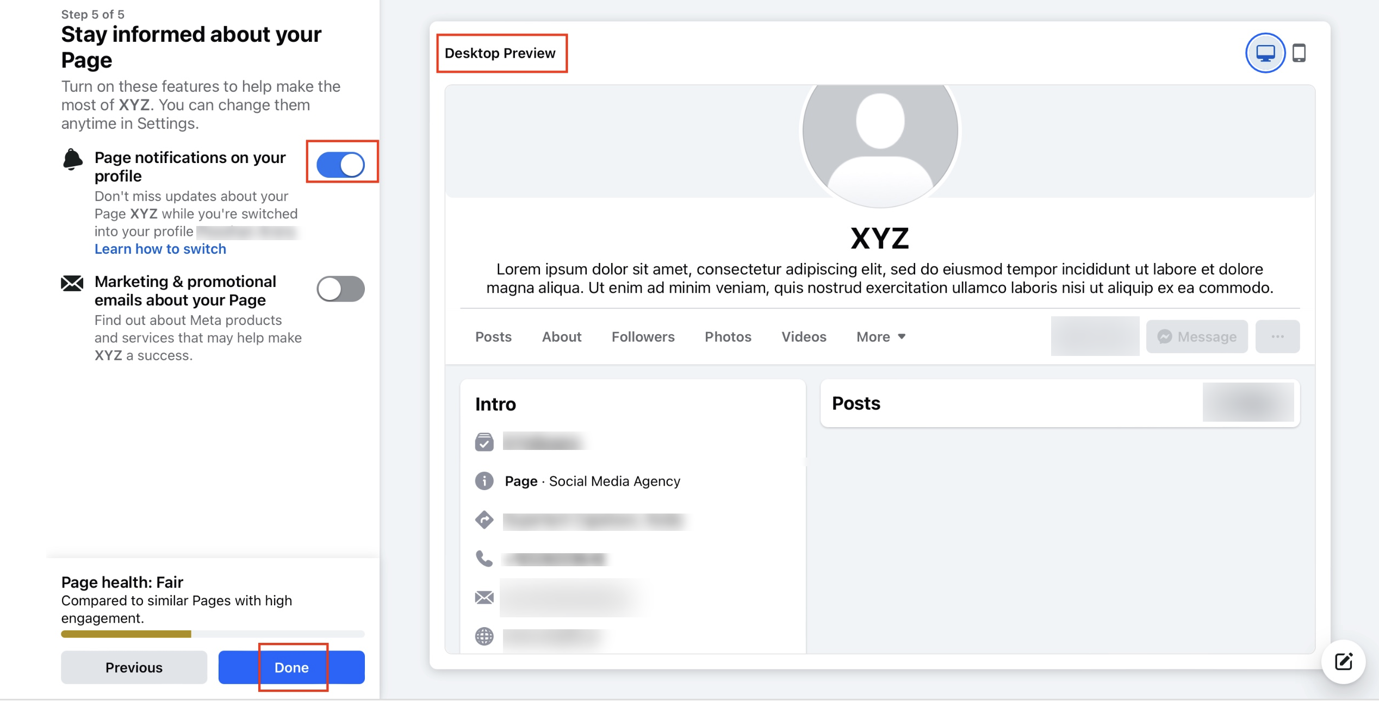Click the info icon beside Social Media Agency
The width and height of the screenshot is (1379, 701).
pyautogui.click(x=484, y=481)
